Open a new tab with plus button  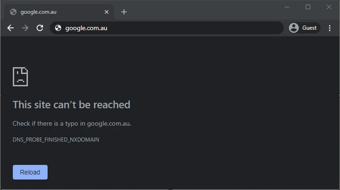pos(124,12)
